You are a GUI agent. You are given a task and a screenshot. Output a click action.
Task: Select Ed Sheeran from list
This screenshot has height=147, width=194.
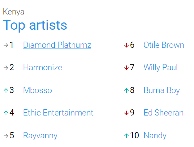pyautogui.click(x=164, y=113)
